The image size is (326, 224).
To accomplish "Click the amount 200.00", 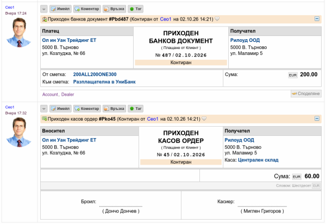I will [309, 74].
